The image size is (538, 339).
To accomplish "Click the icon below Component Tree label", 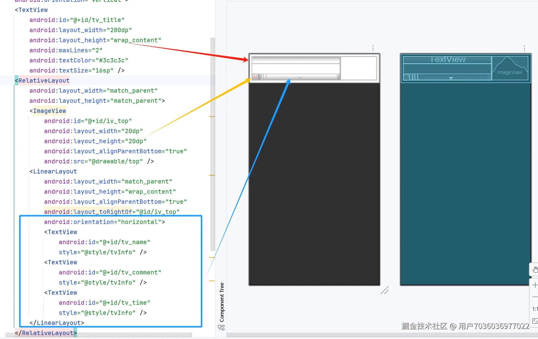I will click(x=221, y=327).
